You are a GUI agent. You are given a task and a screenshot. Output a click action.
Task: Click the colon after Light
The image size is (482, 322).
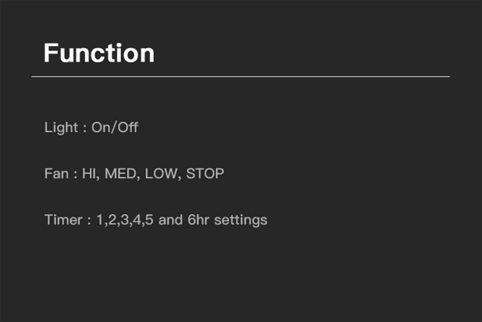coord(85,129)
